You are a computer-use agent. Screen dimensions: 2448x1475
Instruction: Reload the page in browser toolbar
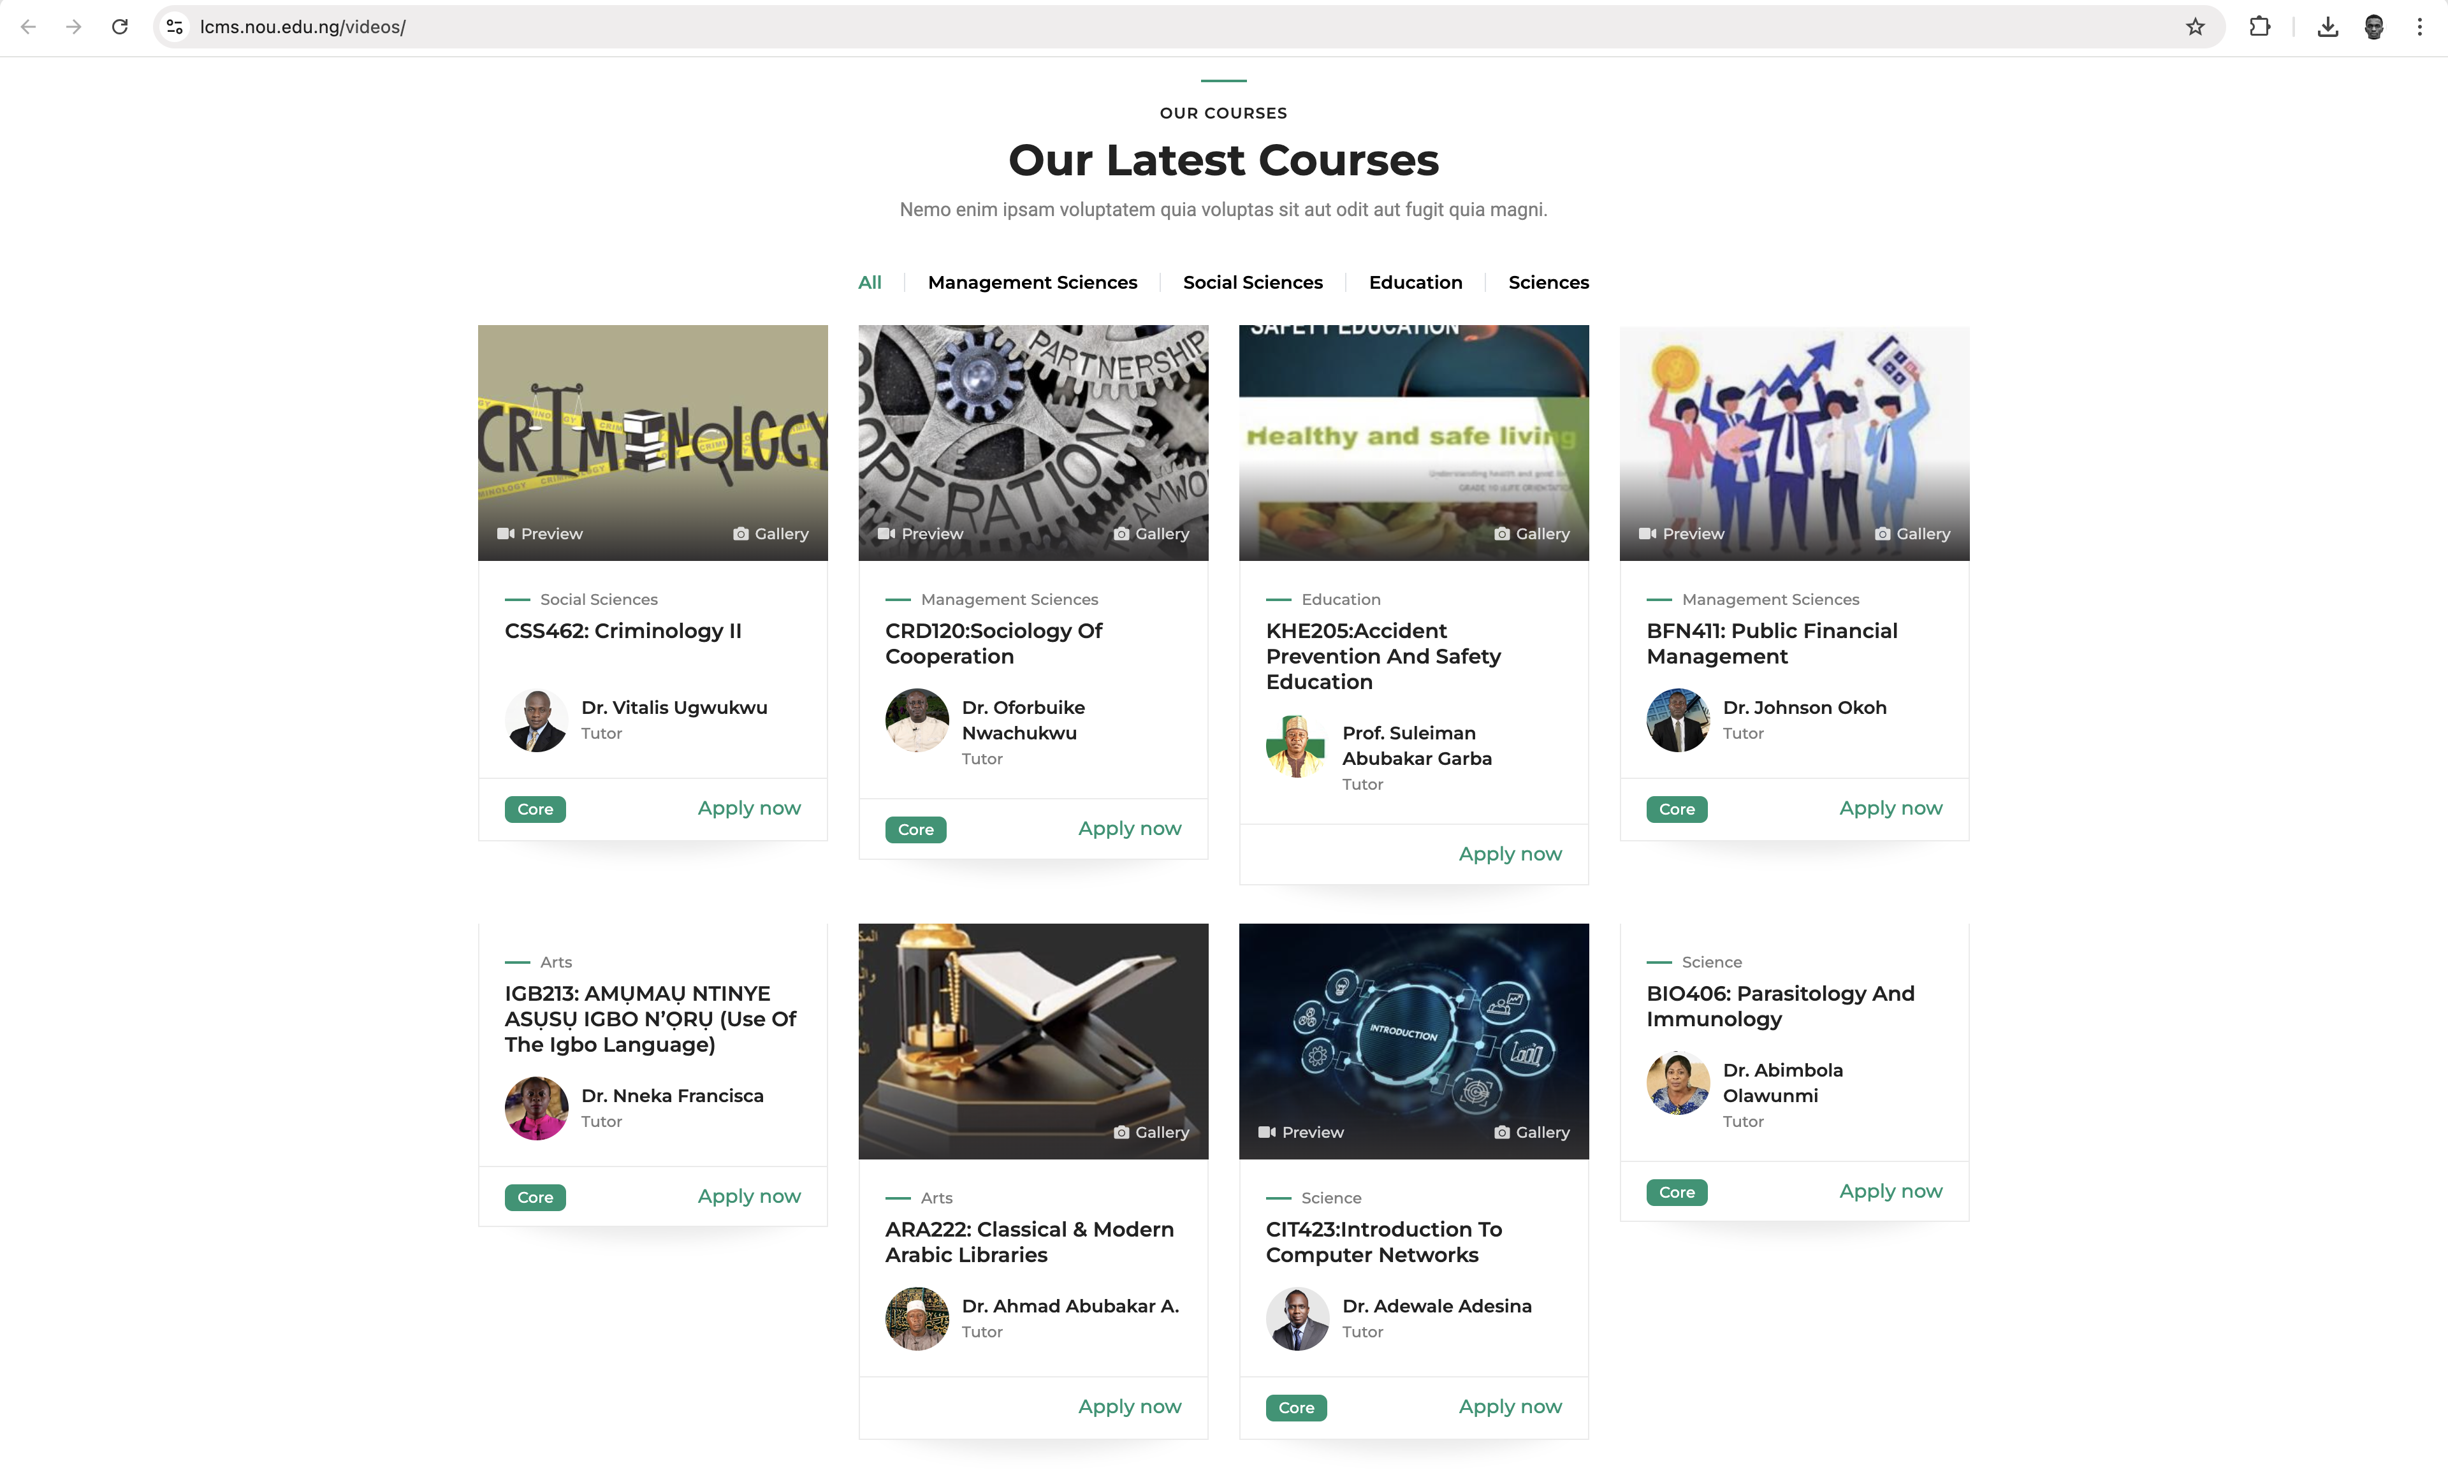(x=119, y=27)
